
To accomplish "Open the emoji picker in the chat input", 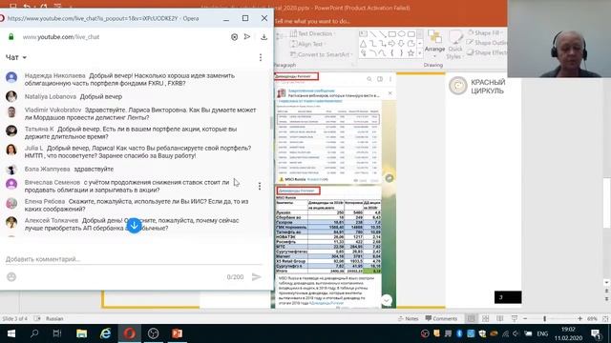I will coord(11,276).
